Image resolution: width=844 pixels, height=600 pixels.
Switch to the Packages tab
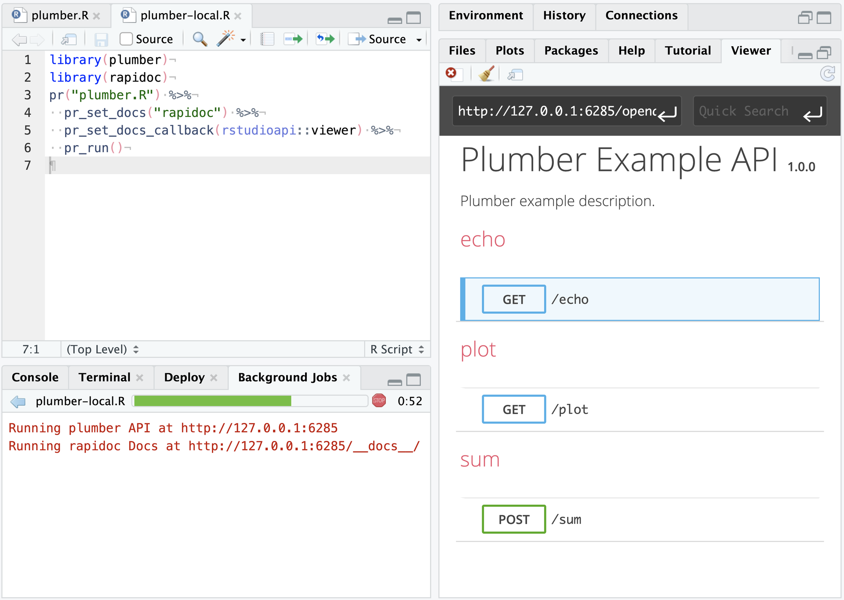(x=571, y=51)
